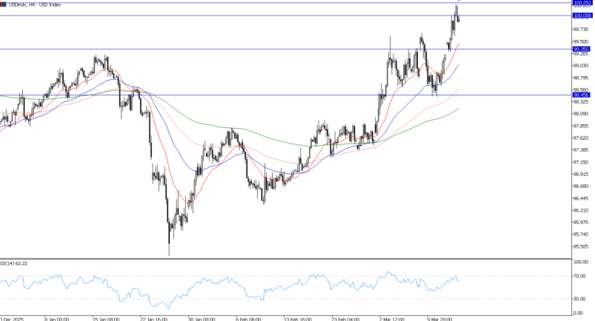Click the 97.620 value on the price axis
The height and width of the screenshot is (321, 595).
[x=581, y=138]
